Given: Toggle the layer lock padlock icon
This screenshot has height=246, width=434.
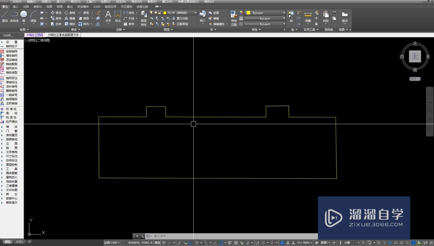Looking at the screenshot, I should (159, 12).
